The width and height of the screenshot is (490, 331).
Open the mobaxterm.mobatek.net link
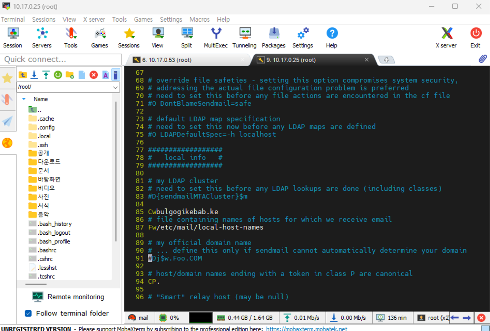306,328
